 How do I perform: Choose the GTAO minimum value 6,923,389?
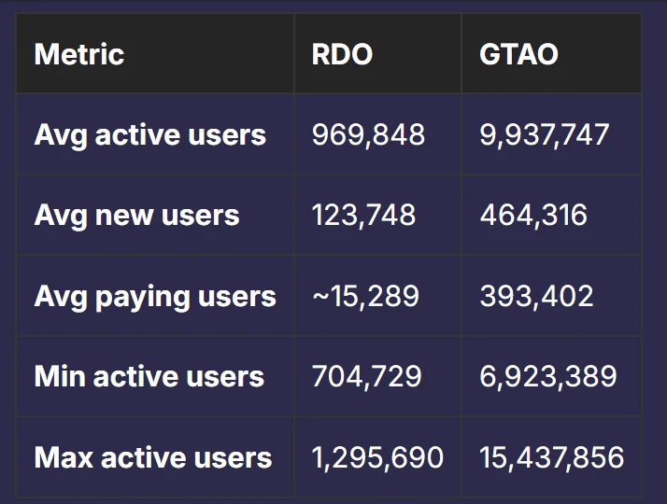(x=547, y=377)
